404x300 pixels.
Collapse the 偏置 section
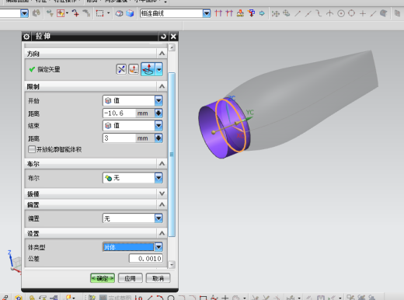[162, 204]
